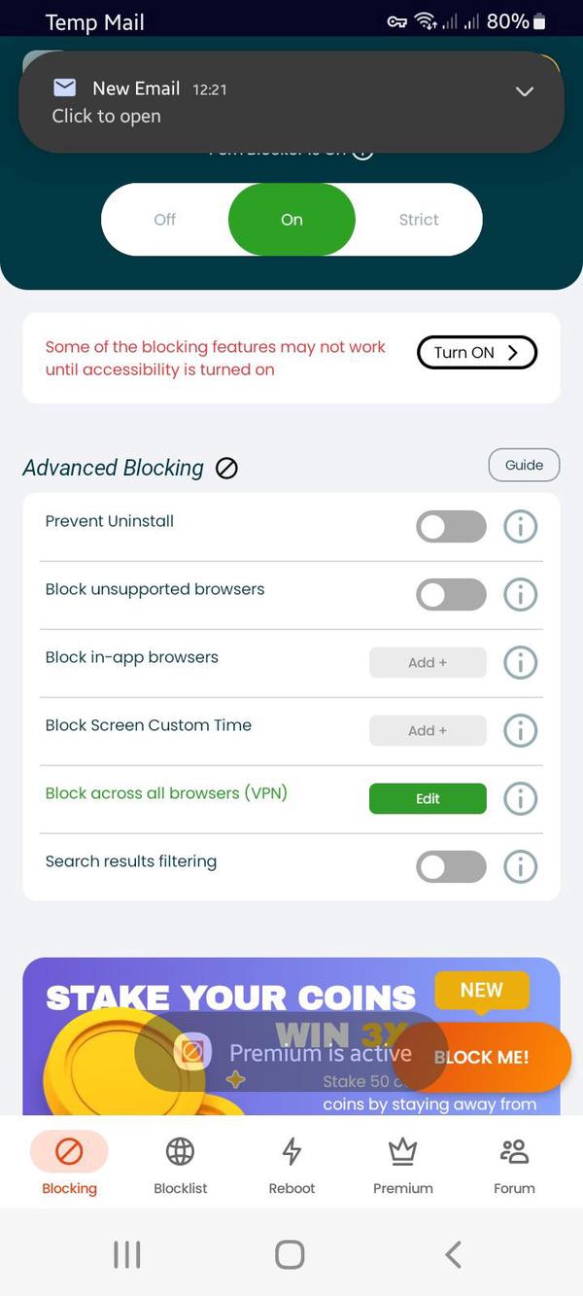Viewport: 583px width, 1296px height.
Task: Open info icon for Prevent Uninstall
Action: tap(520, 527)
